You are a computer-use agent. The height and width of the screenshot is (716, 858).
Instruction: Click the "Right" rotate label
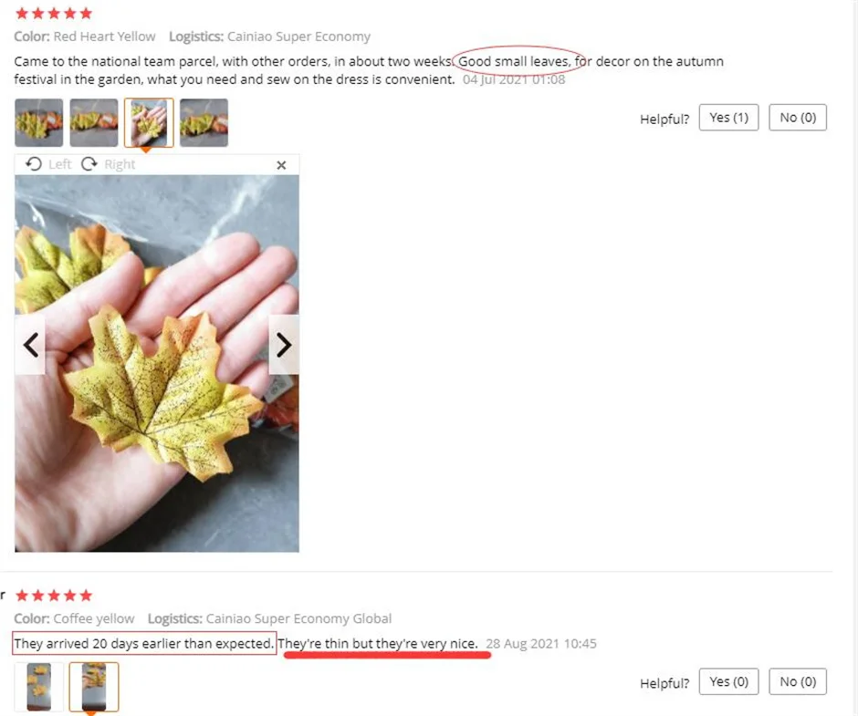pos(120,164)
